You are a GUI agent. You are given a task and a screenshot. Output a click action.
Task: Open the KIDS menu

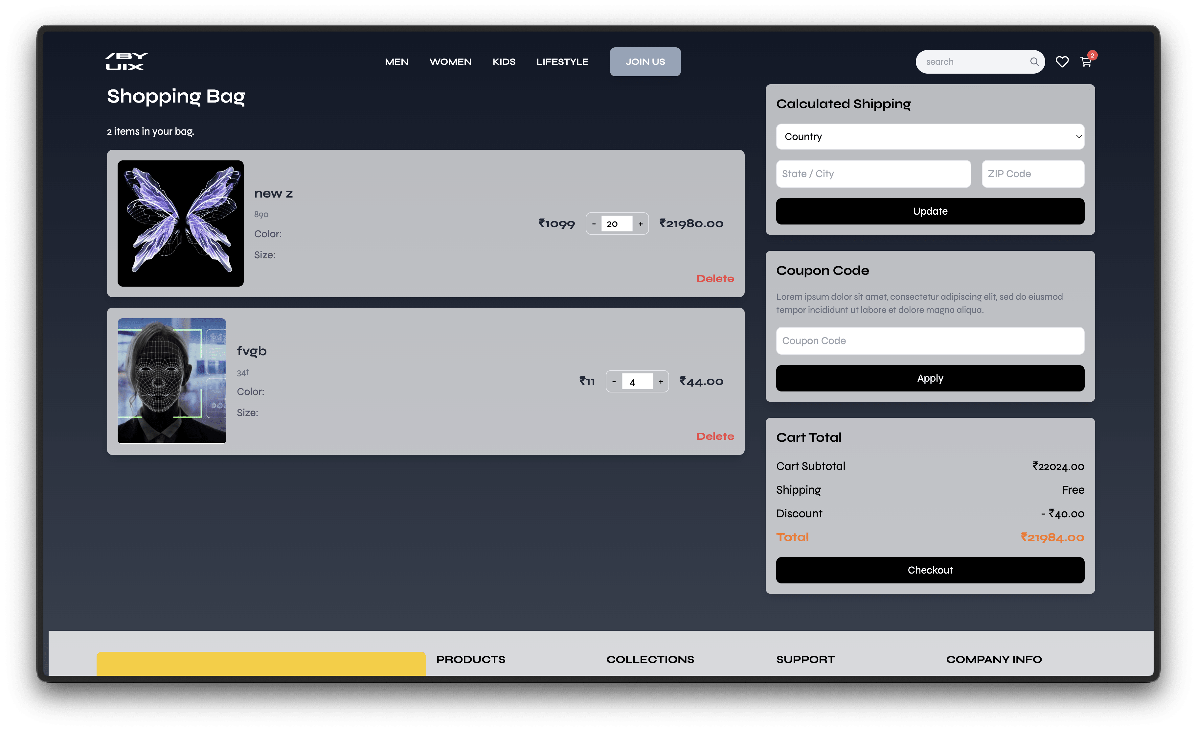504,62
